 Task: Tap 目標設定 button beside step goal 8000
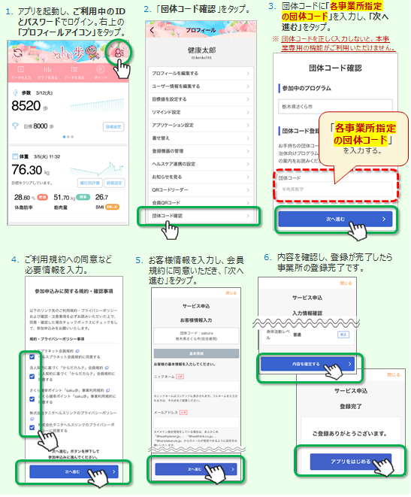click(x=113, y=127)
